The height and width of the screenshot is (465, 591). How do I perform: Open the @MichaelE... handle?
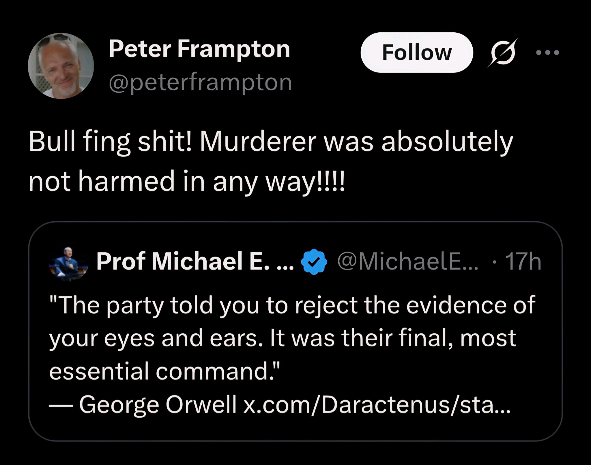click(407, 262)
